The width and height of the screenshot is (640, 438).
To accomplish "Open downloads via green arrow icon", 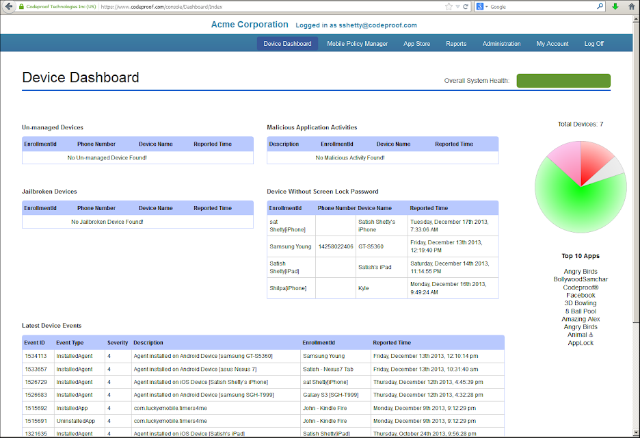I will [x=615, y=7].
